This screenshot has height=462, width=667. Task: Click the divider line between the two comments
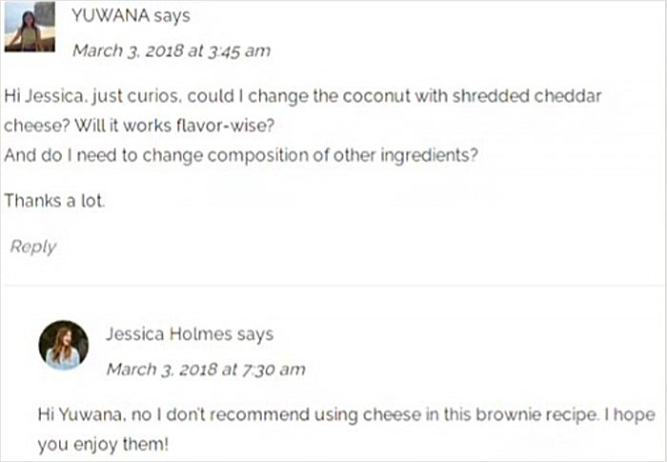(x=333, y=287)
